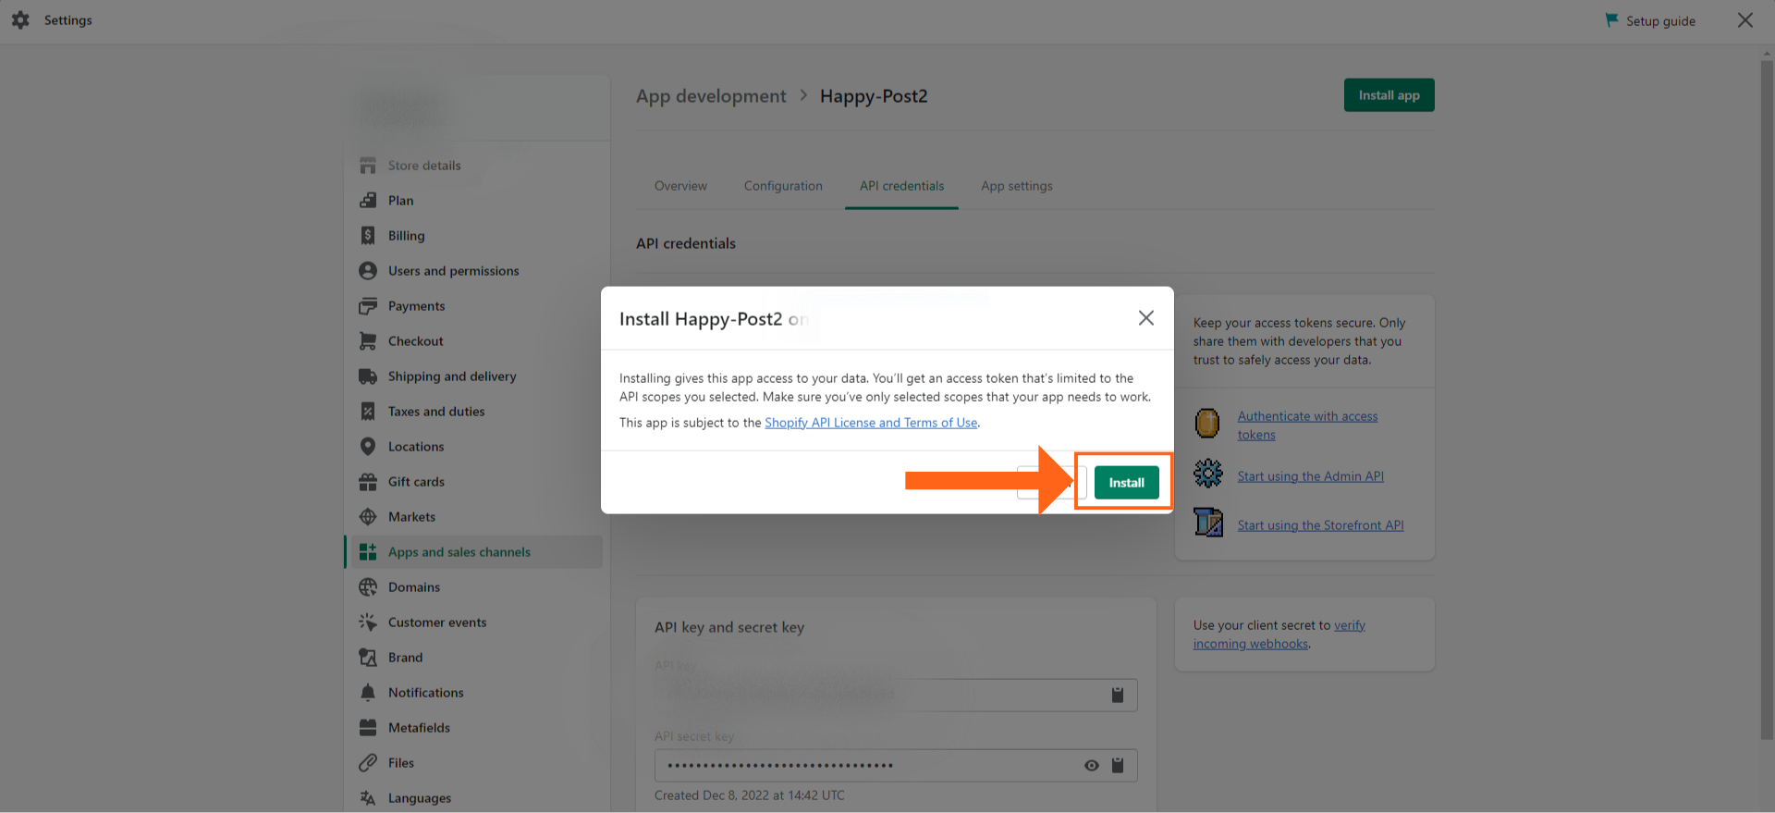Click the Billing icon in sidebar
Image resolution: width=1775 pixels, height=813 pixels.
tap(368, 236)
